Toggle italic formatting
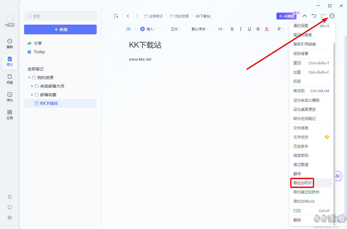347x229 pixels. click(x=241, y=29)
